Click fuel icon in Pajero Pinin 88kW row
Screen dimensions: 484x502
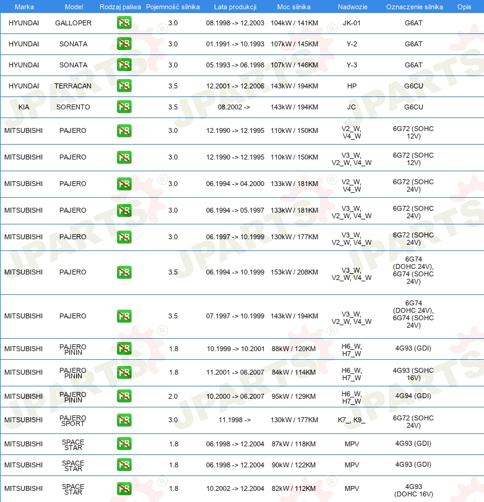[124, 349]
